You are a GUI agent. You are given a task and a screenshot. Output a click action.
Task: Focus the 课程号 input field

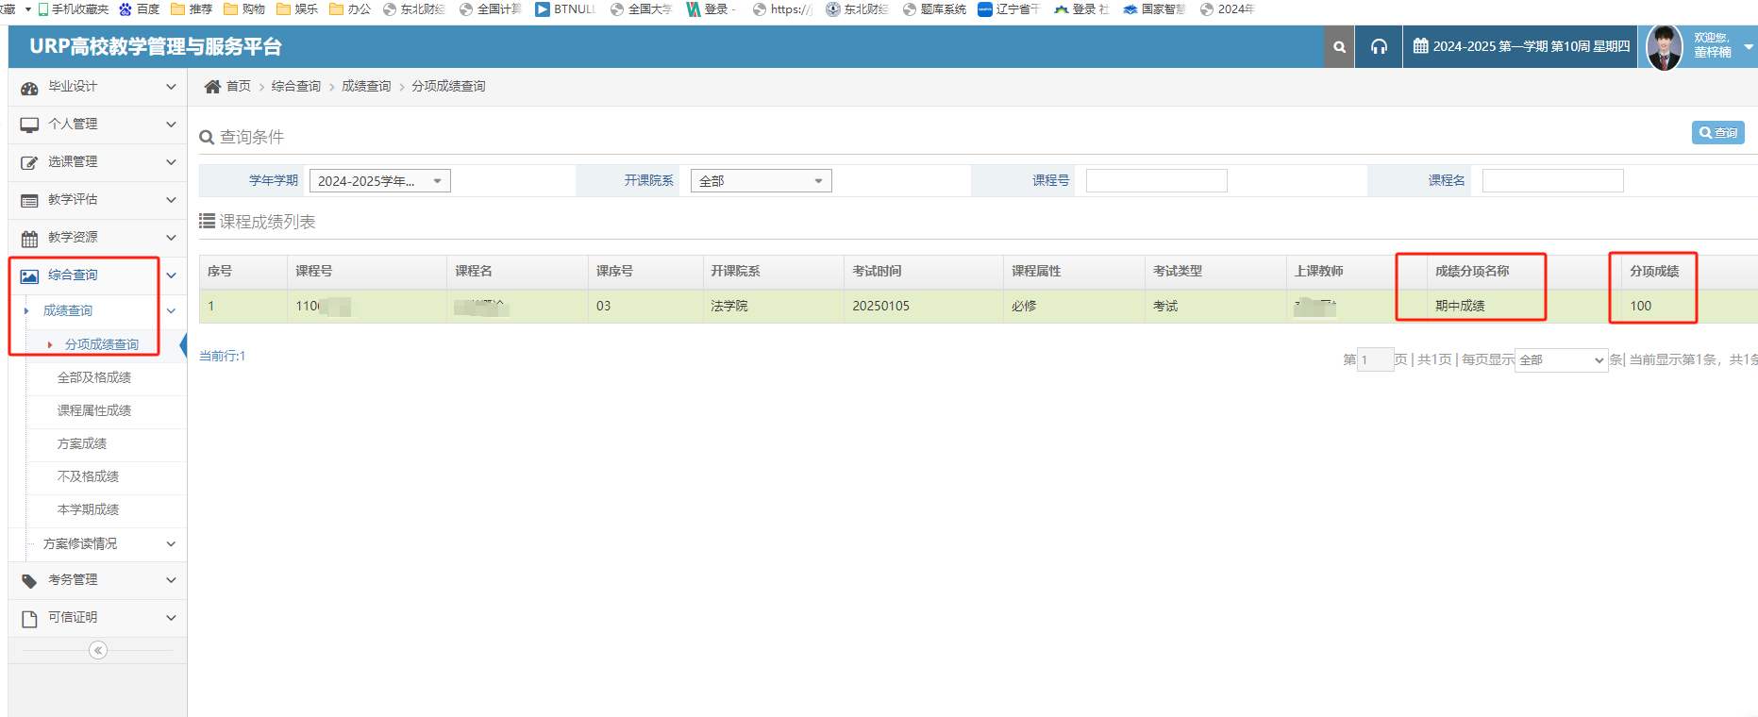pyautogui.click(x=1156, y=181)
